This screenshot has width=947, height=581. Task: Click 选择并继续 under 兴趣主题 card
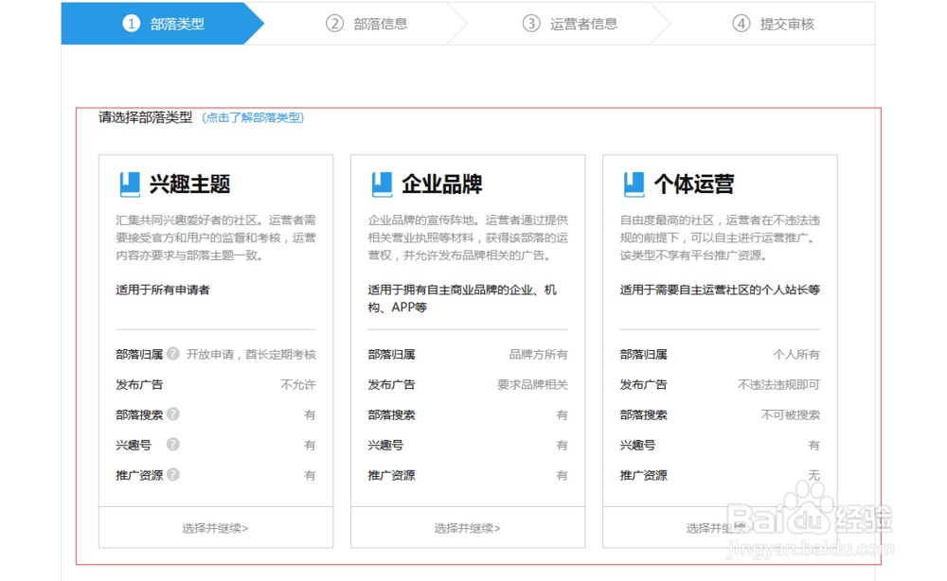coord(216,528)
